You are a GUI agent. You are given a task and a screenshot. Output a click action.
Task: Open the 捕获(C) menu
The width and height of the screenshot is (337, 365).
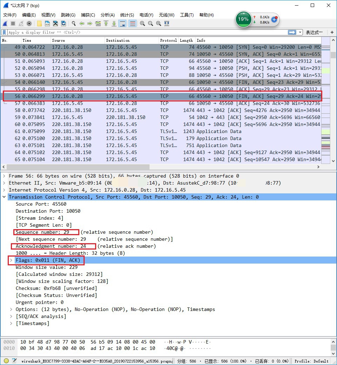click(88, 15)
